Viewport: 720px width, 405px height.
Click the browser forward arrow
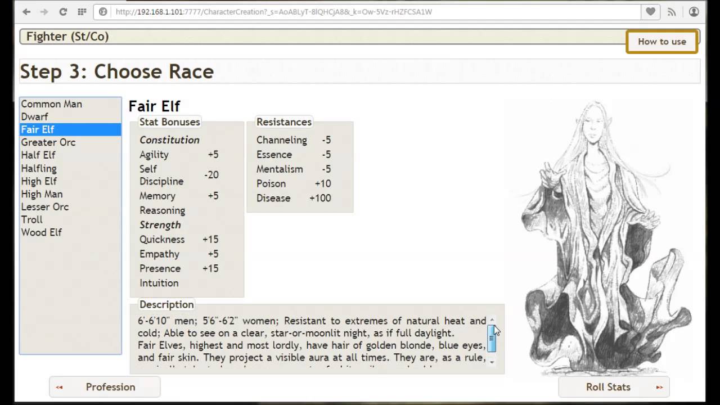tap(44, 11)
